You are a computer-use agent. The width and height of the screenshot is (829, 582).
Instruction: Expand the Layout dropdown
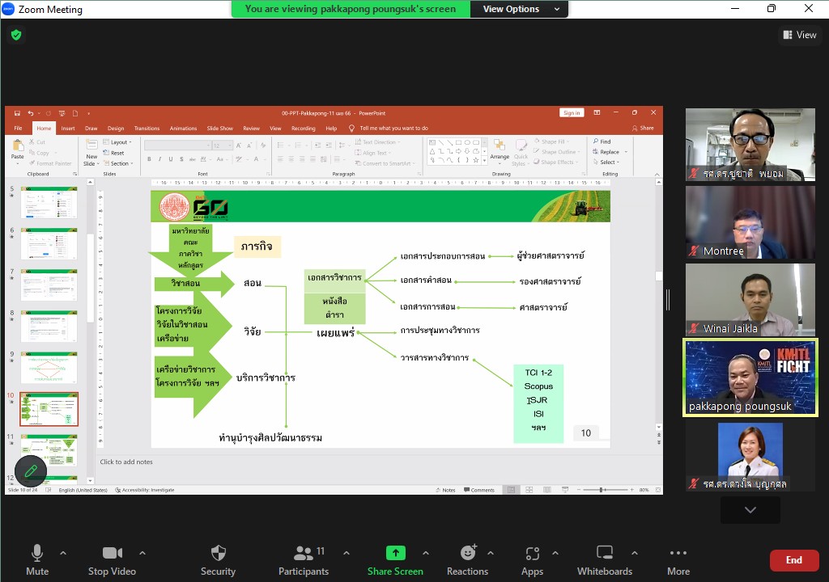coord(117,142)
